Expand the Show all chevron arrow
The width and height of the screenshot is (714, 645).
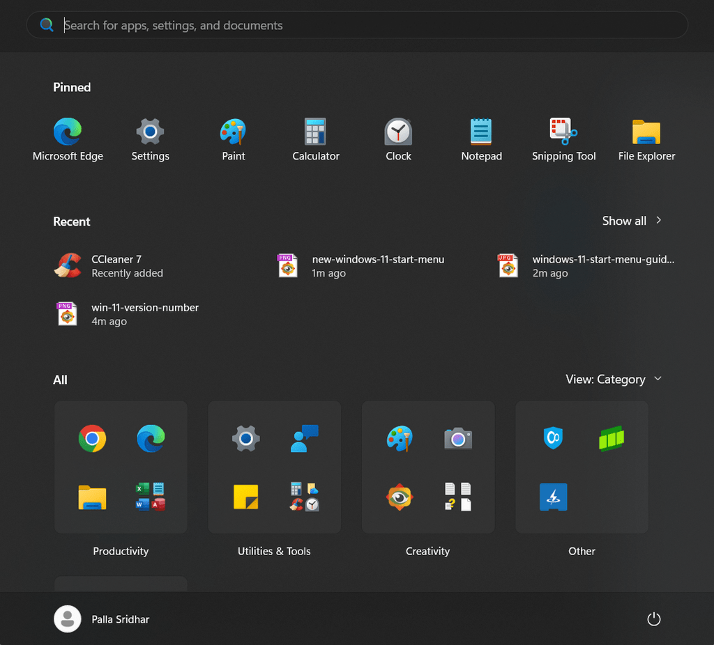[x=658, y=221]
